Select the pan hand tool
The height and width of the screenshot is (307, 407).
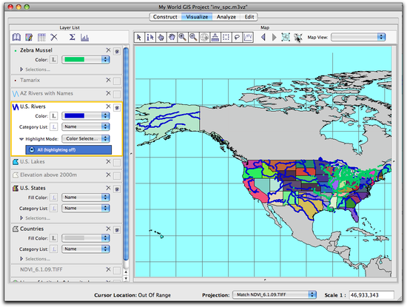172,38
